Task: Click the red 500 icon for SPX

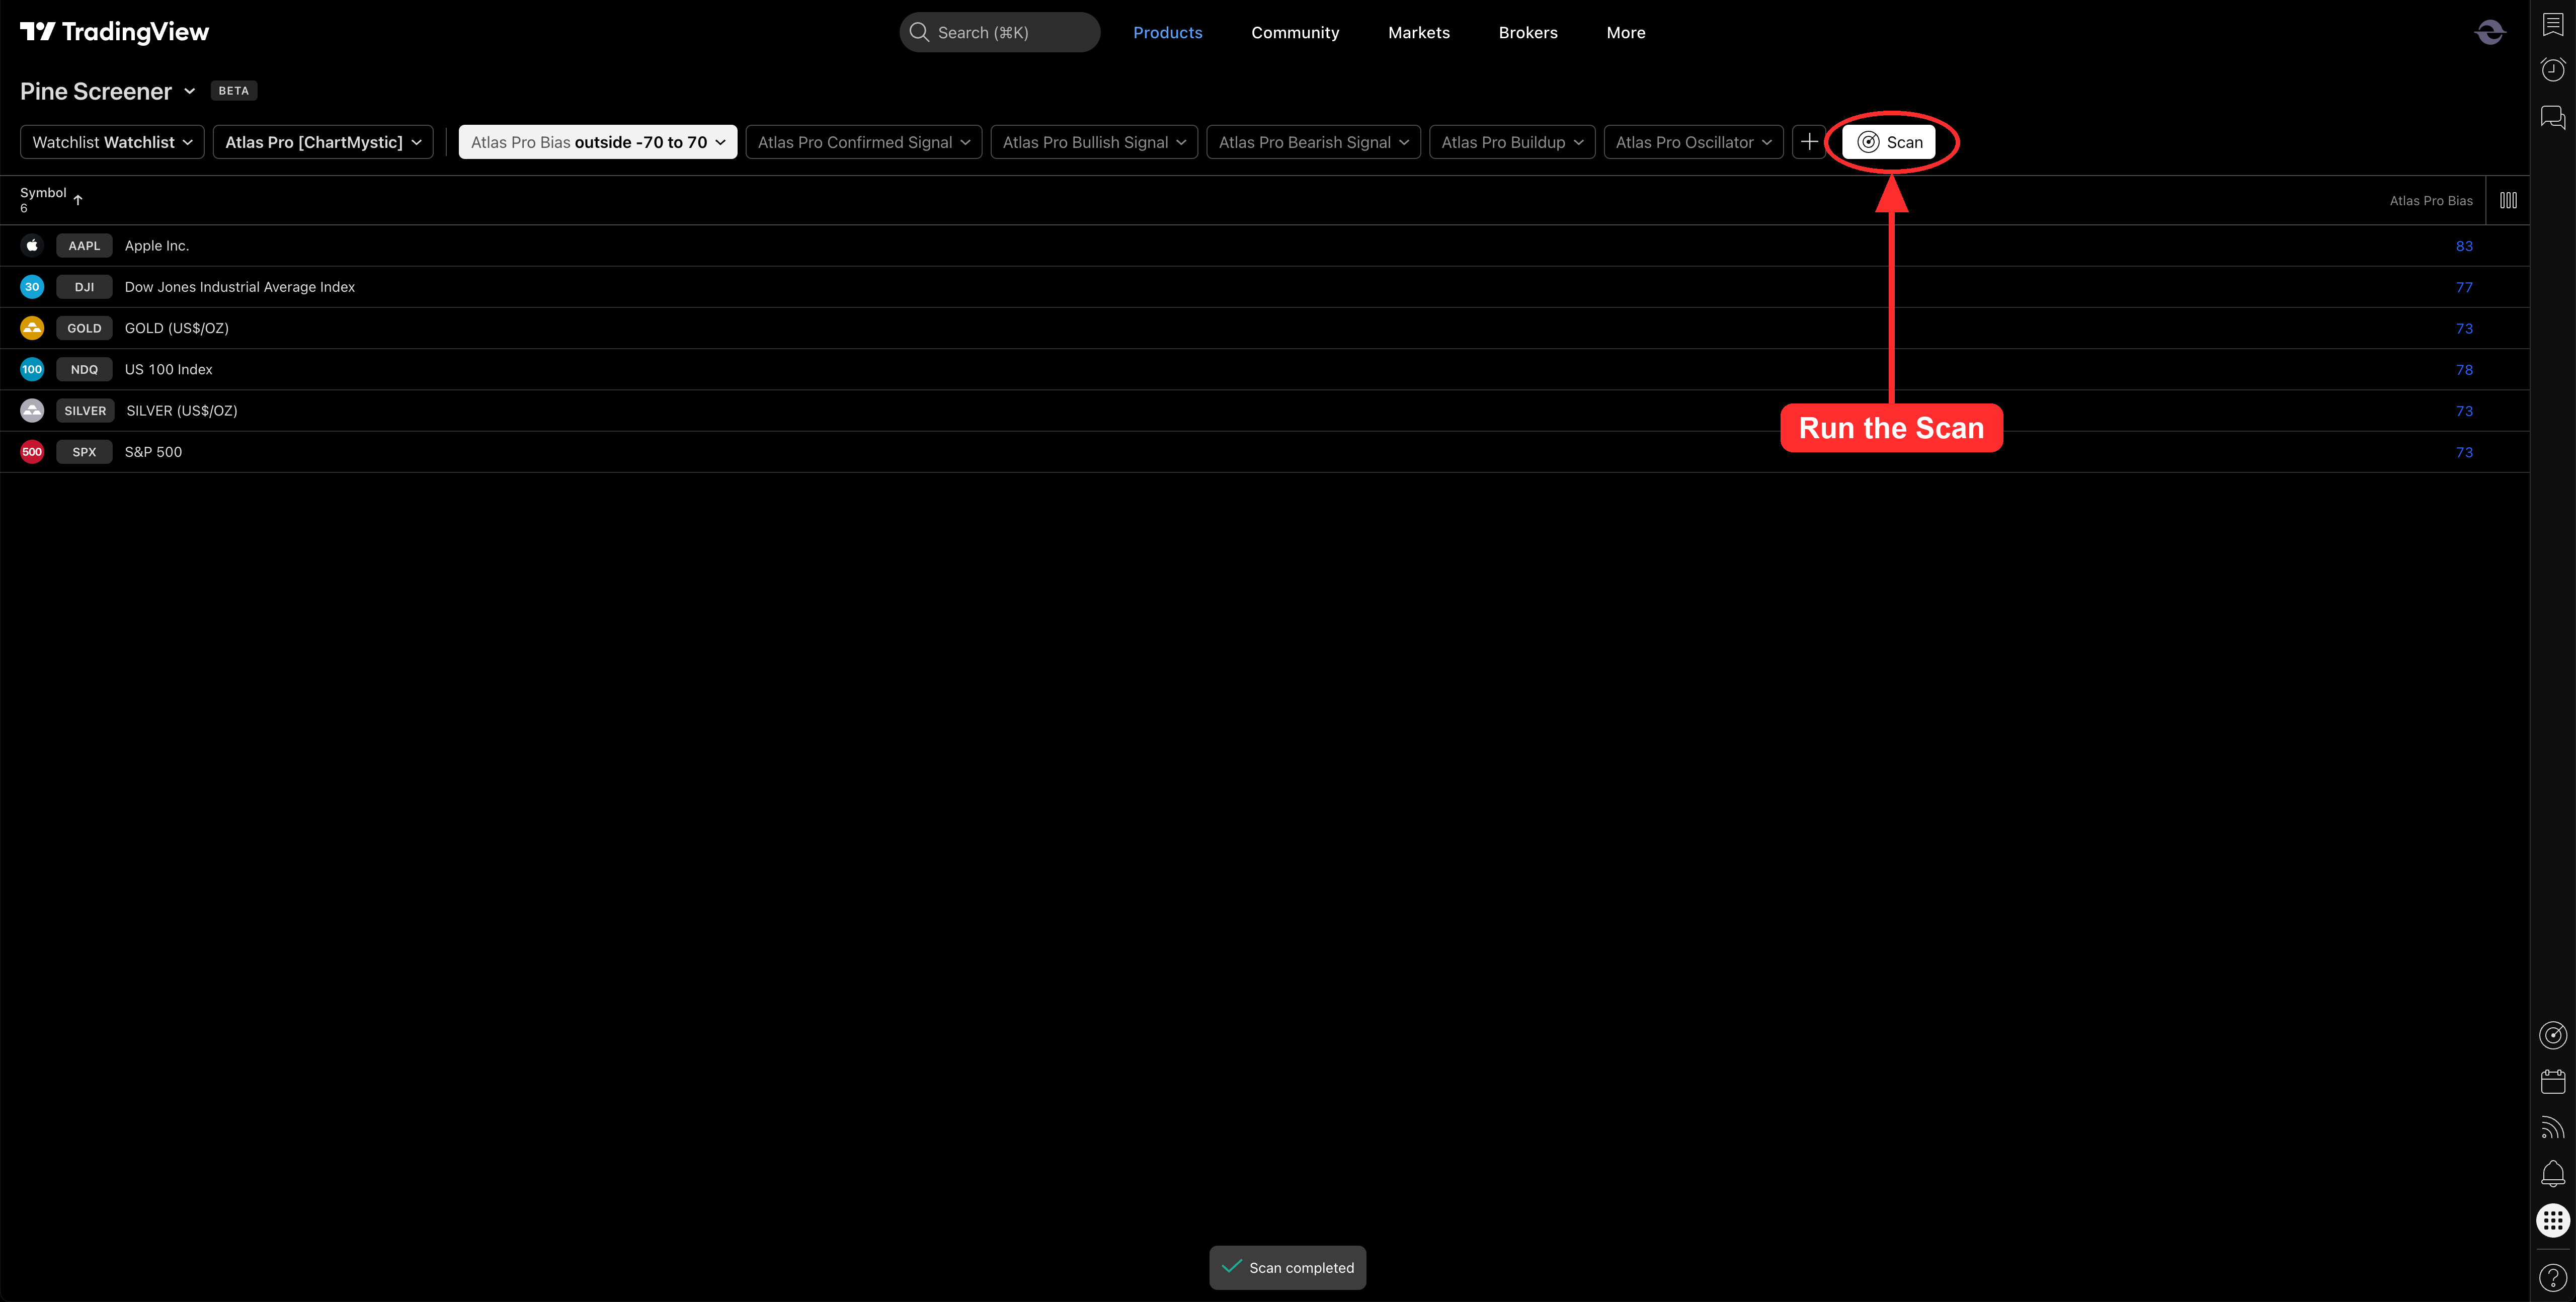Action: point(32,451)
